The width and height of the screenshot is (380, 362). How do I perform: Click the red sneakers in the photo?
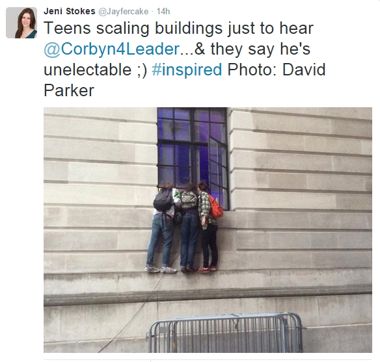(207, 269)
